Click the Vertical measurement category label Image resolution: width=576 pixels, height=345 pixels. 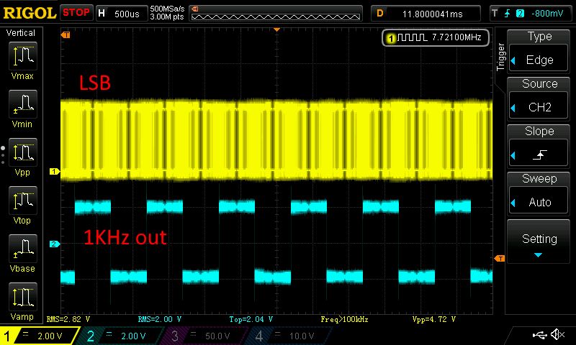[21, 33]
